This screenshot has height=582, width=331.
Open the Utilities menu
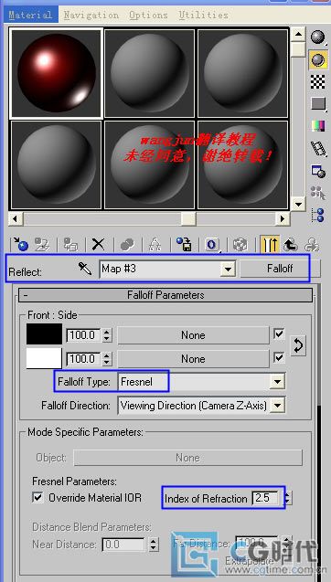pyautogui.click(x=203, y=16)
